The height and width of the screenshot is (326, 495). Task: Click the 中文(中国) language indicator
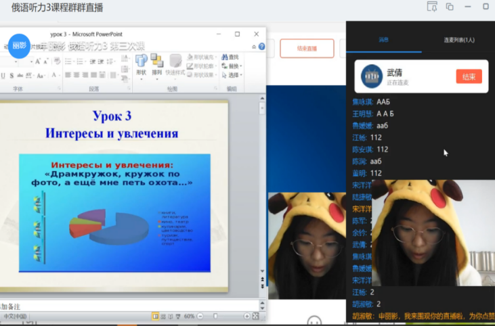14,317
